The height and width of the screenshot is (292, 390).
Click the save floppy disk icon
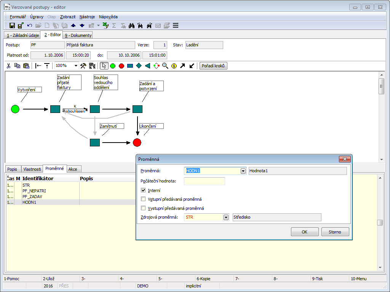point(12,25)
